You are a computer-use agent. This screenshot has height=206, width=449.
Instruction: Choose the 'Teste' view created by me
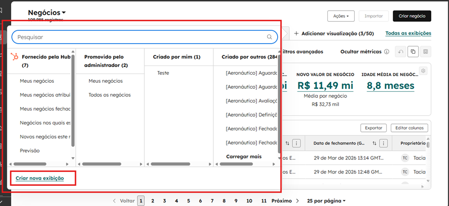[163, 73]
